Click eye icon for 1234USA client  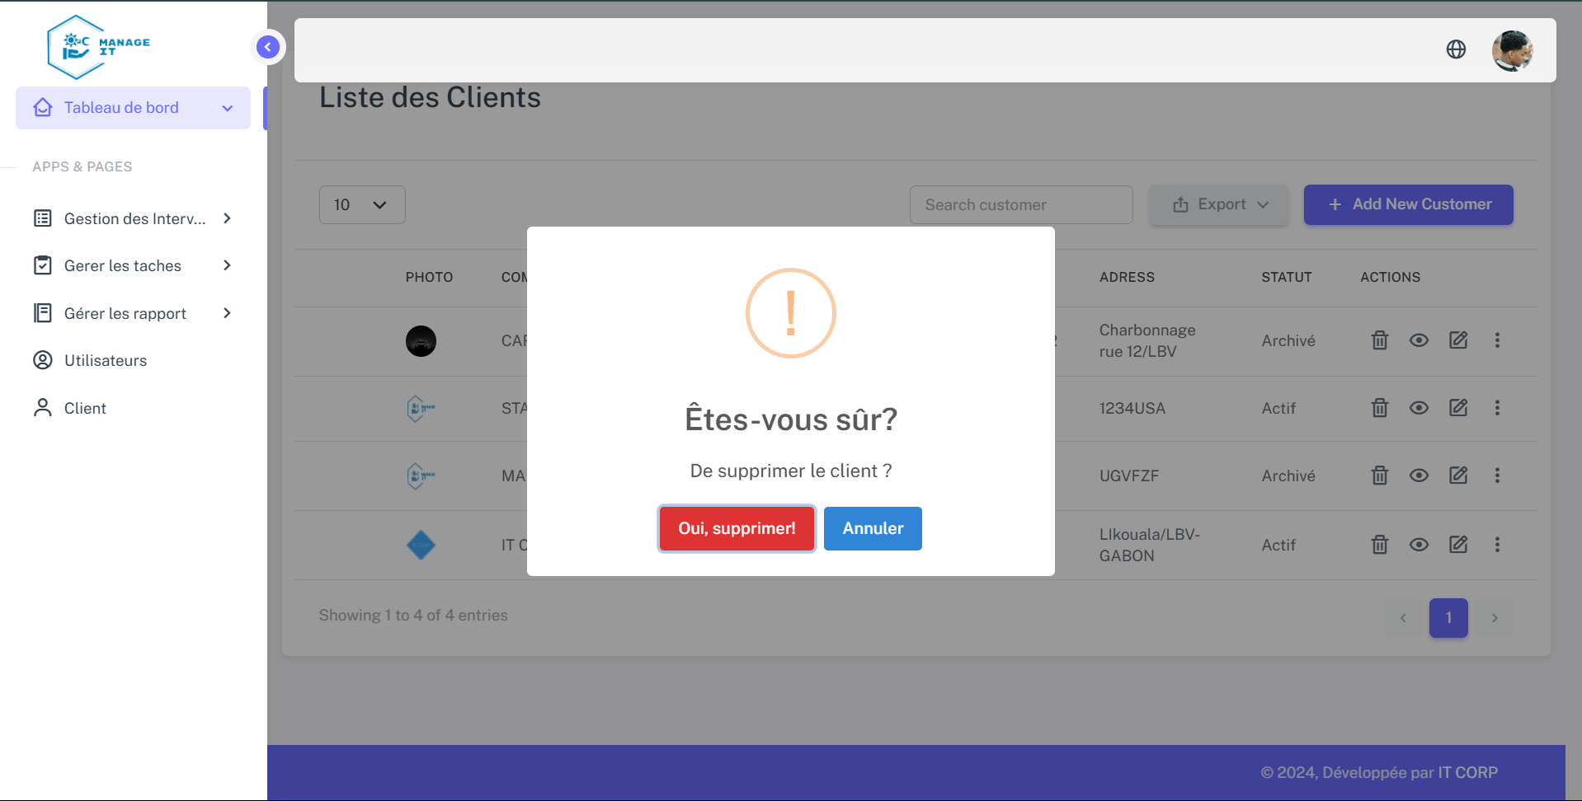click(1418, 408)
